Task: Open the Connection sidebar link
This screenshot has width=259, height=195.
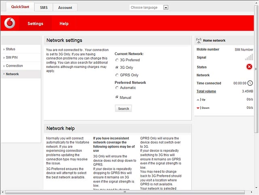Action: click(x=14, y=66)
